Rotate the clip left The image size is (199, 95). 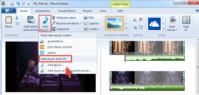point(135,20)
